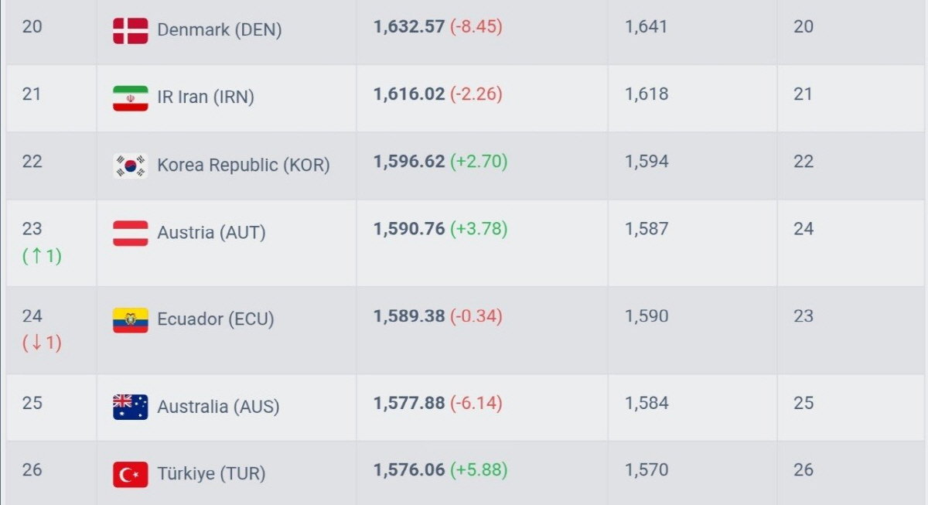Click the IR Iran flag icon
The width and height of the screenshot is (928, 505).
click(x=130, y=98)
